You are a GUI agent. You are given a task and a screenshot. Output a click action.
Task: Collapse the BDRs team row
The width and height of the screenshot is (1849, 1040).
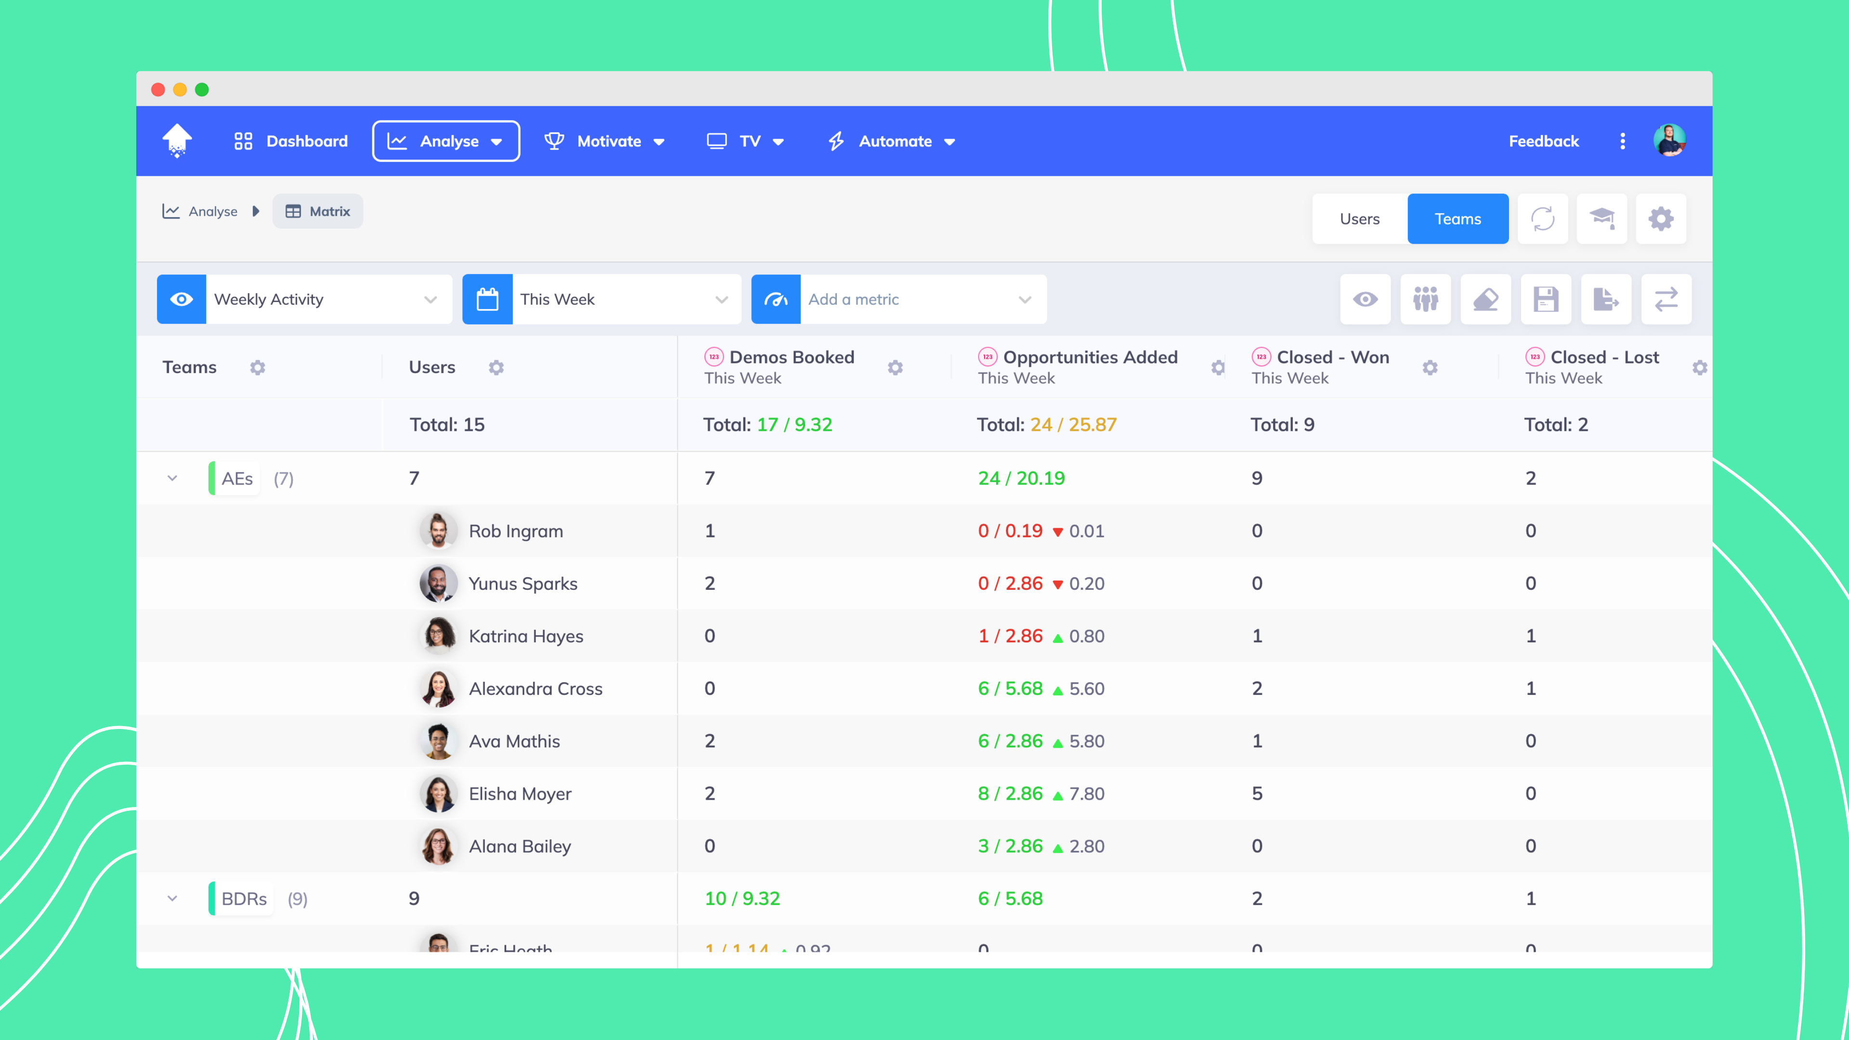coord(171,898)
